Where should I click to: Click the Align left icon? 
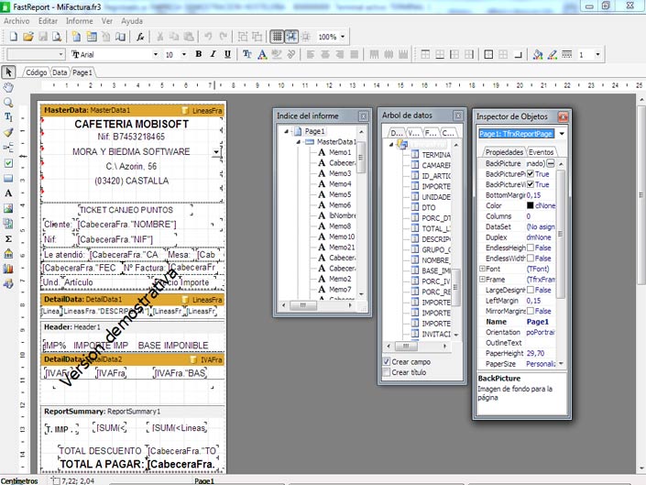311,54
